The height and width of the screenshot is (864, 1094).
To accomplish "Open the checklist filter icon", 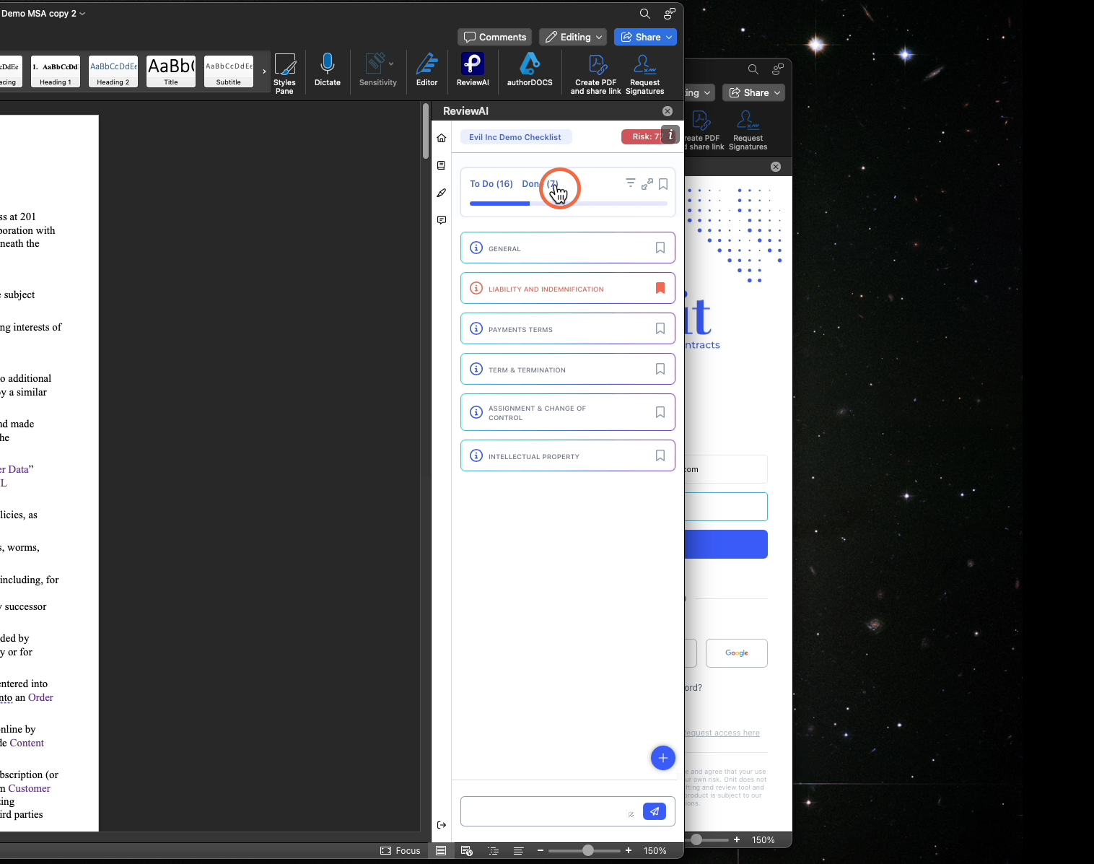I will [631, 183].
